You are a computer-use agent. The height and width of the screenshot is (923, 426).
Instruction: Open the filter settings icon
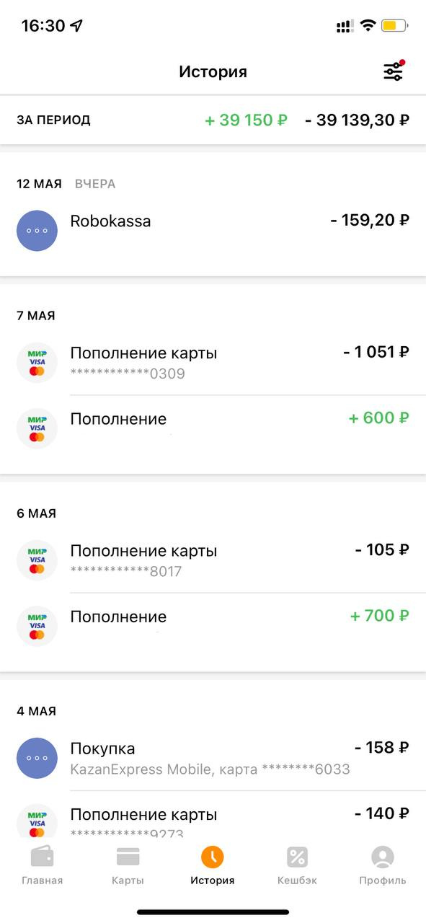point(394,71)
